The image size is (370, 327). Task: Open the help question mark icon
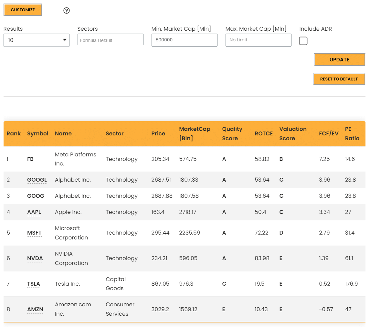(67, 10)
